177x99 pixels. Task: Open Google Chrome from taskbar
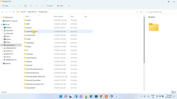pos(101,96)
